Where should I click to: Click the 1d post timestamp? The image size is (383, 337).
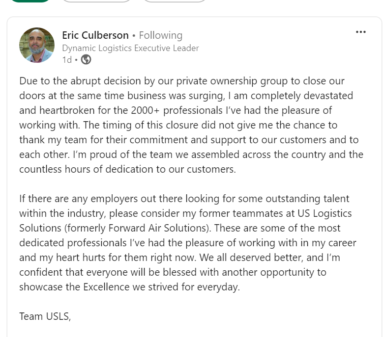[x=67, y=60]
